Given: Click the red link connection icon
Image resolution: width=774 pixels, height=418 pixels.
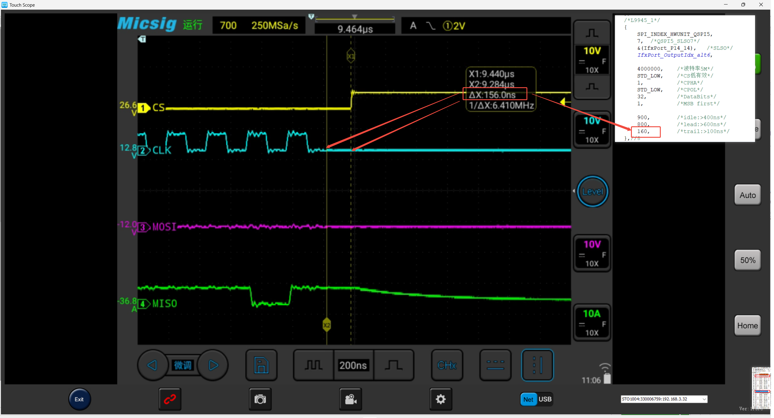Looking at the screenshot, I should coord(170,399).
